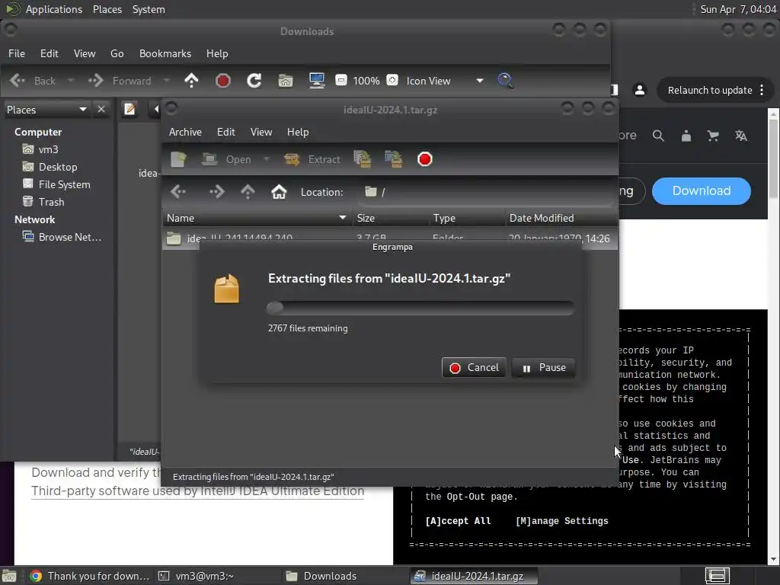Click Forward in the Downloads file manager
This screenshot has height=585, width=780.
[120, 81]
